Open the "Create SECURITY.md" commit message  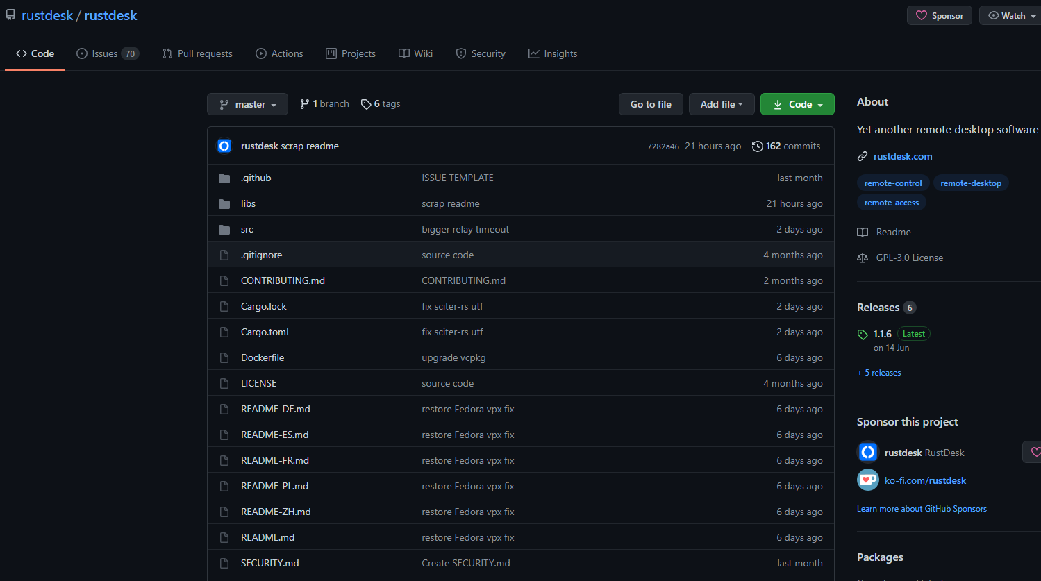[466, 564]
